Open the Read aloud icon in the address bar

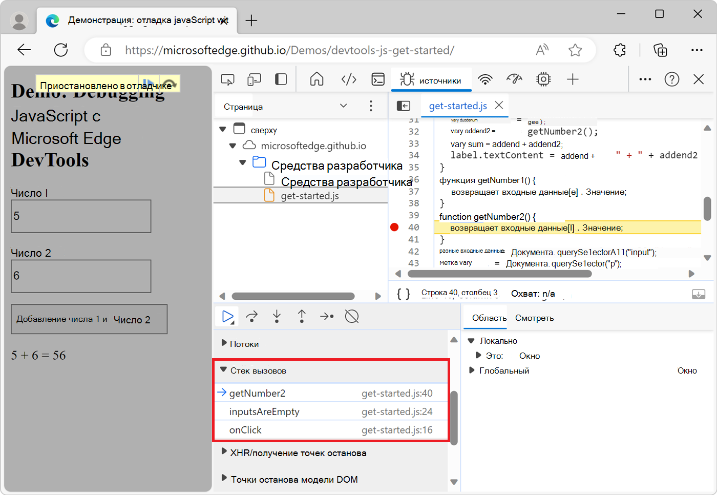click(542, 50)
